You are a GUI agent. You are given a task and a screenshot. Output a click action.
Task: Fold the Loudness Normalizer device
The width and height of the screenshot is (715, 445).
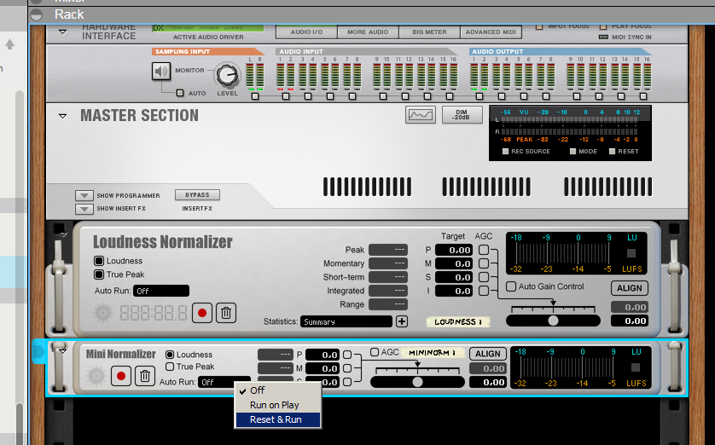point(63,234)
